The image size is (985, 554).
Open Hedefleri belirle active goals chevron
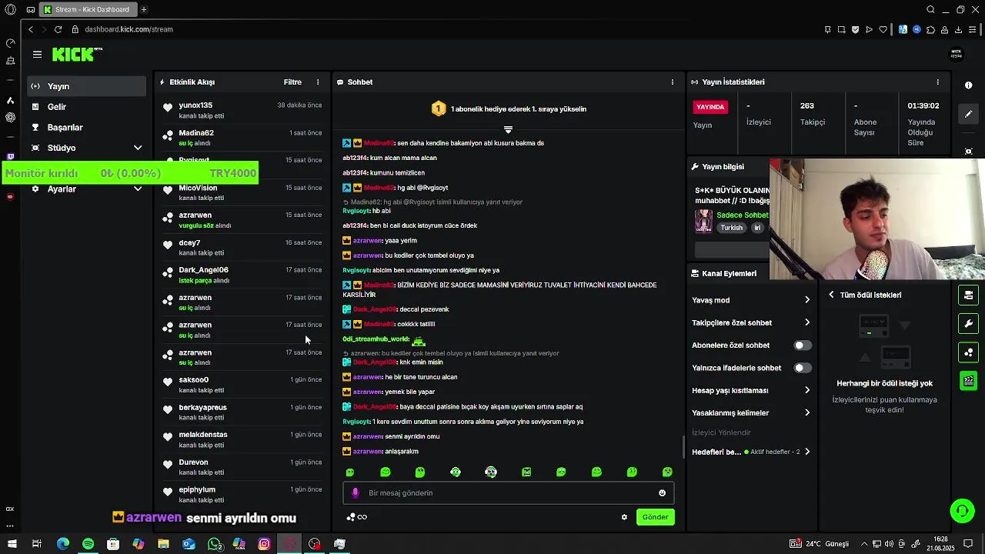click(806, 452)
